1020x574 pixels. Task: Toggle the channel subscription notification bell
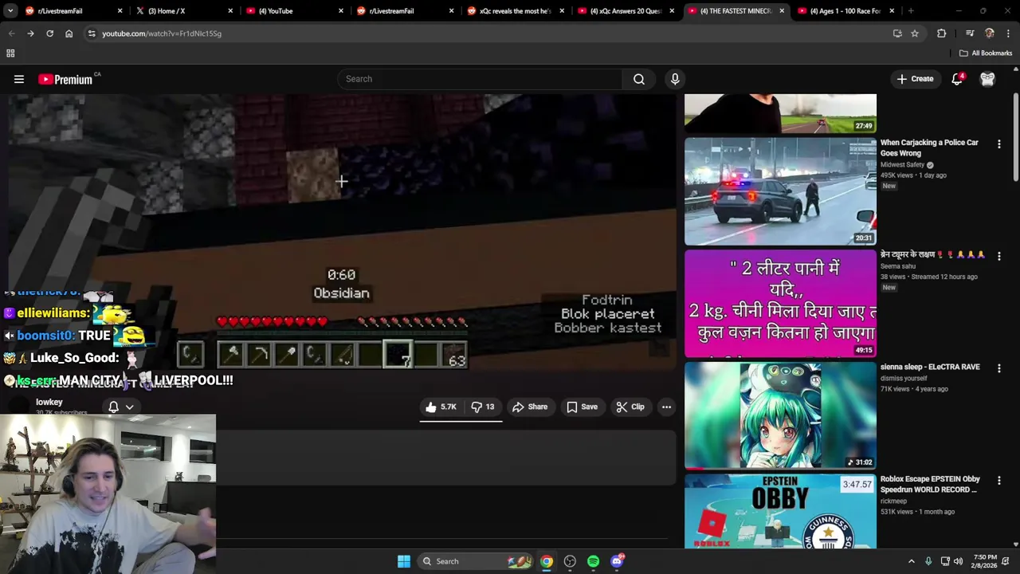point(121,407)
